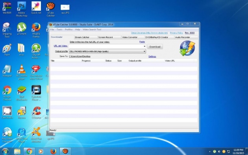
Task: Launch CCleaner desktop shortcut
Action: (x=36, y=113)
